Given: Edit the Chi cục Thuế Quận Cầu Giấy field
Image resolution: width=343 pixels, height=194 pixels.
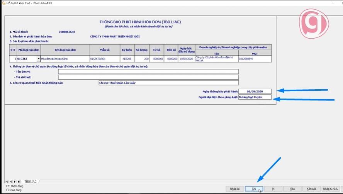Looking at the screenshot, I should (169, 83).
